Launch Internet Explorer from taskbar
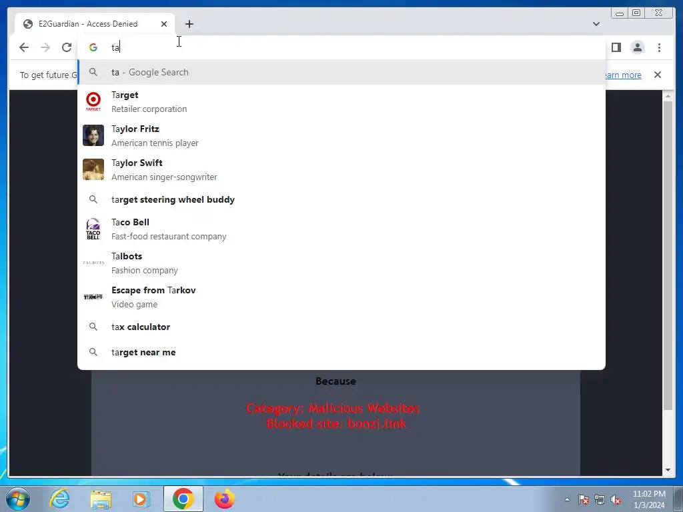The image size is (683, 512). pos(59,499)
